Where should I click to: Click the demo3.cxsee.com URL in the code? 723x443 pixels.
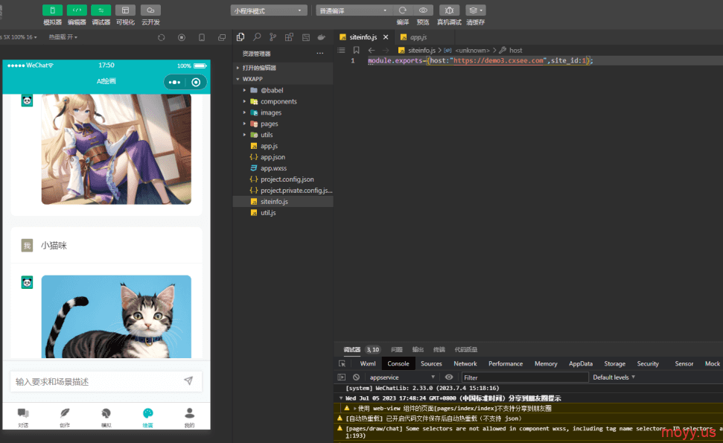[498, 60]
